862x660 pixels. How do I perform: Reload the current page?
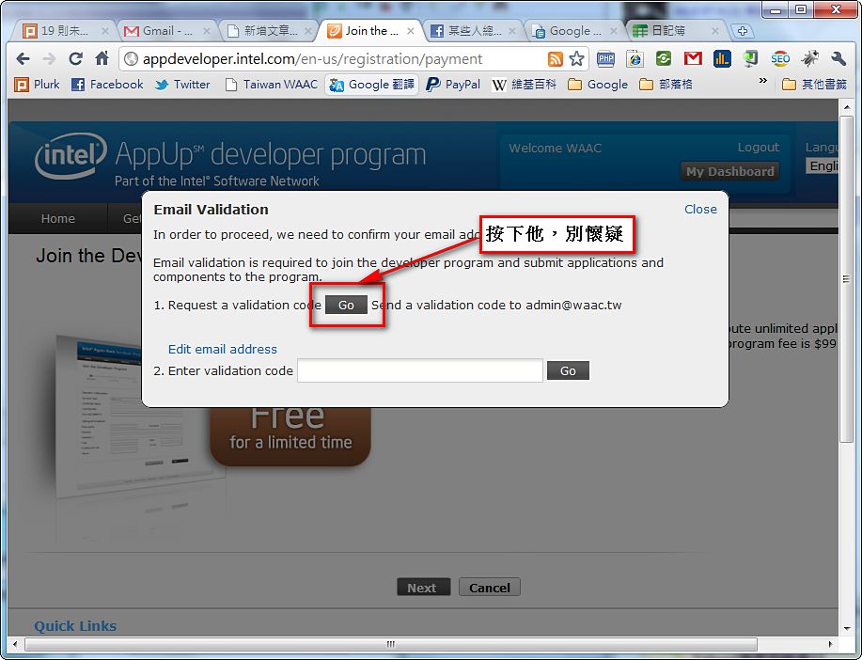(75, 58)
